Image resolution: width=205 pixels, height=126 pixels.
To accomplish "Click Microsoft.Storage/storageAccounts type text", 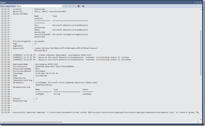I will pyautogui.click(x=70, y=34).
